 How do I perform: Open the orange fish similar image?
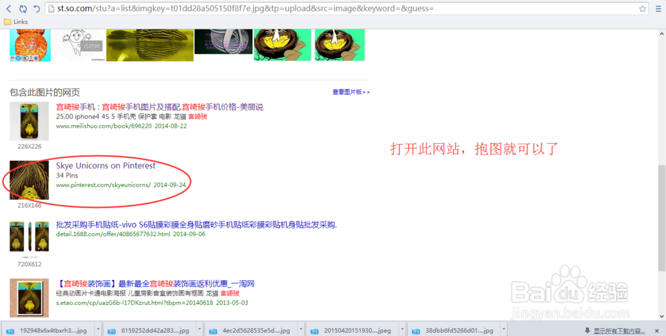(30, 45)
